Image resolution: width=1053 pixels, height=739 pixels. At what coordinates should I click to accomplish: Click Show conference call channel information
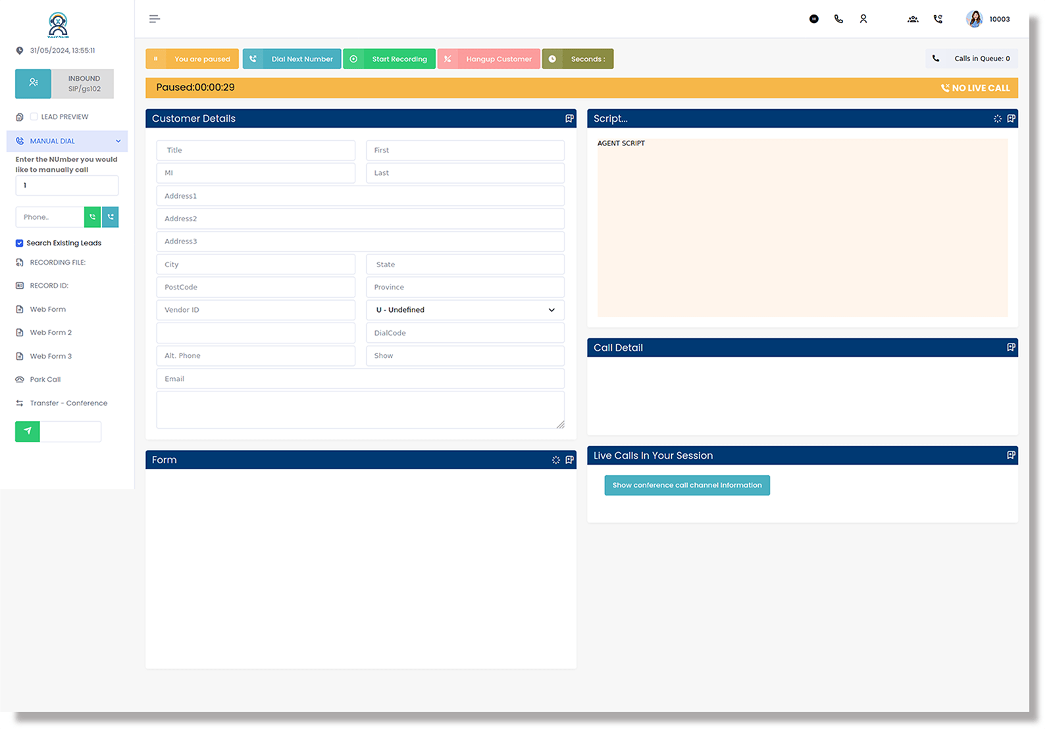coord(686,485)
